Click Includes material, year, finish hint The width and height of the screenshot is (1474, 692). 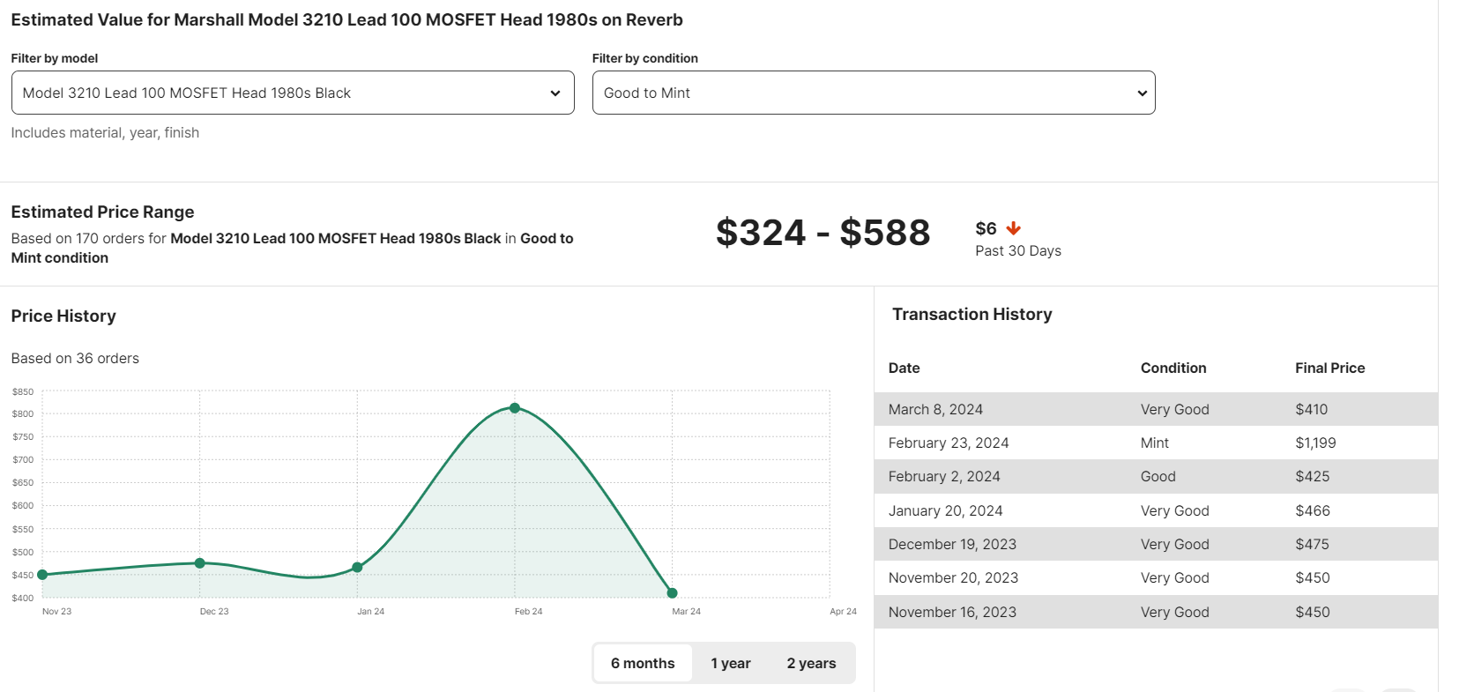pyautogui.click(x=105, y=132)
